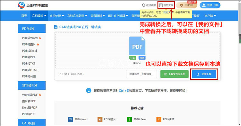This screenshot has height=126, width=241.
Task: Open the CAD转换 sidebar section
Action: click(32, 122)
